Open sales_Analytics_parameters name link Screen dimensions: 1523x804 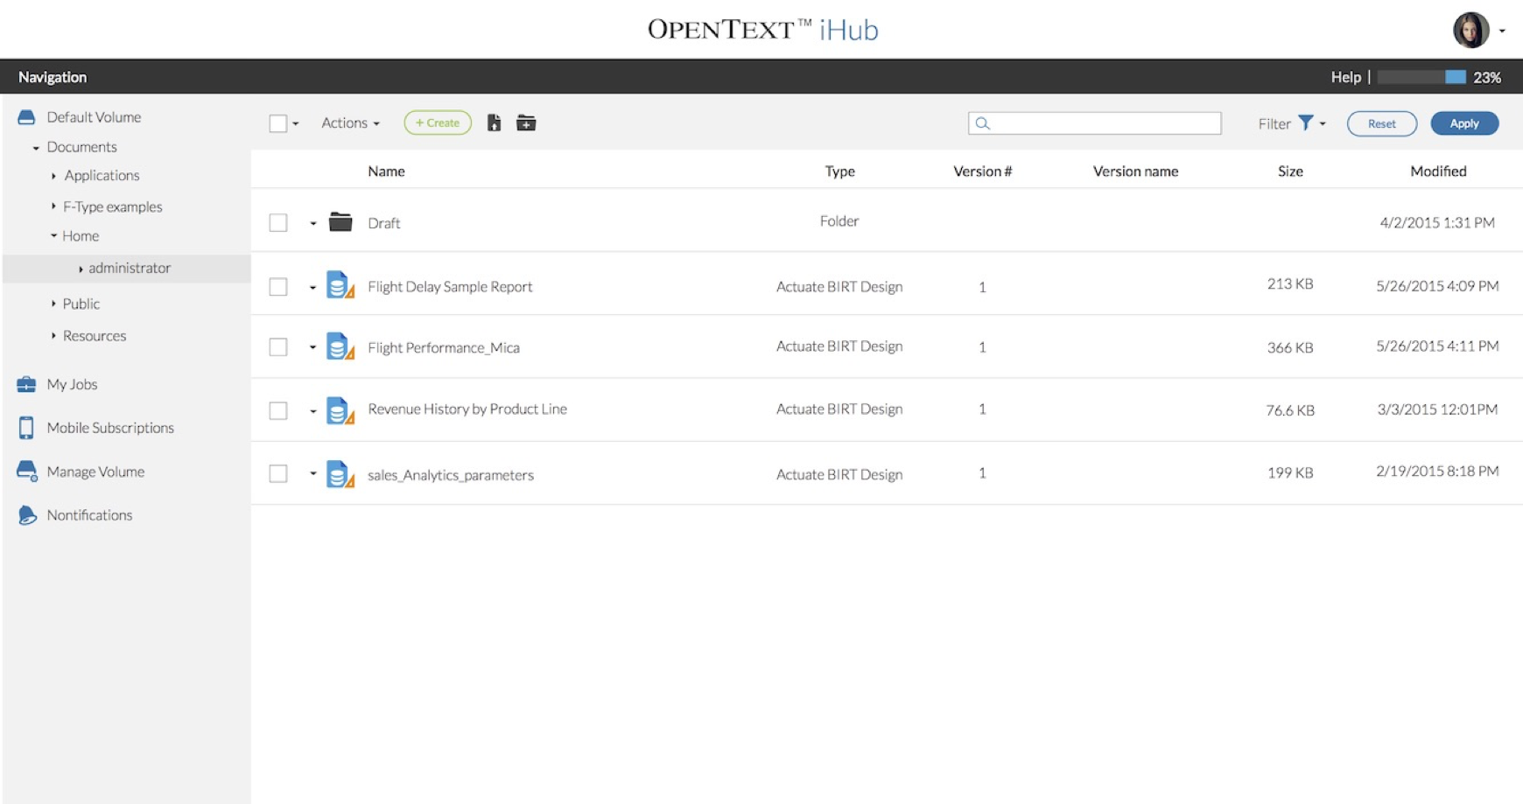pos(451,475)
